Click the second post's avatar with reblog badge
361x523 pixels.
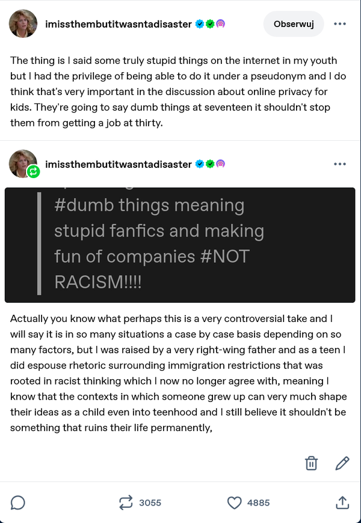point(23,164)
